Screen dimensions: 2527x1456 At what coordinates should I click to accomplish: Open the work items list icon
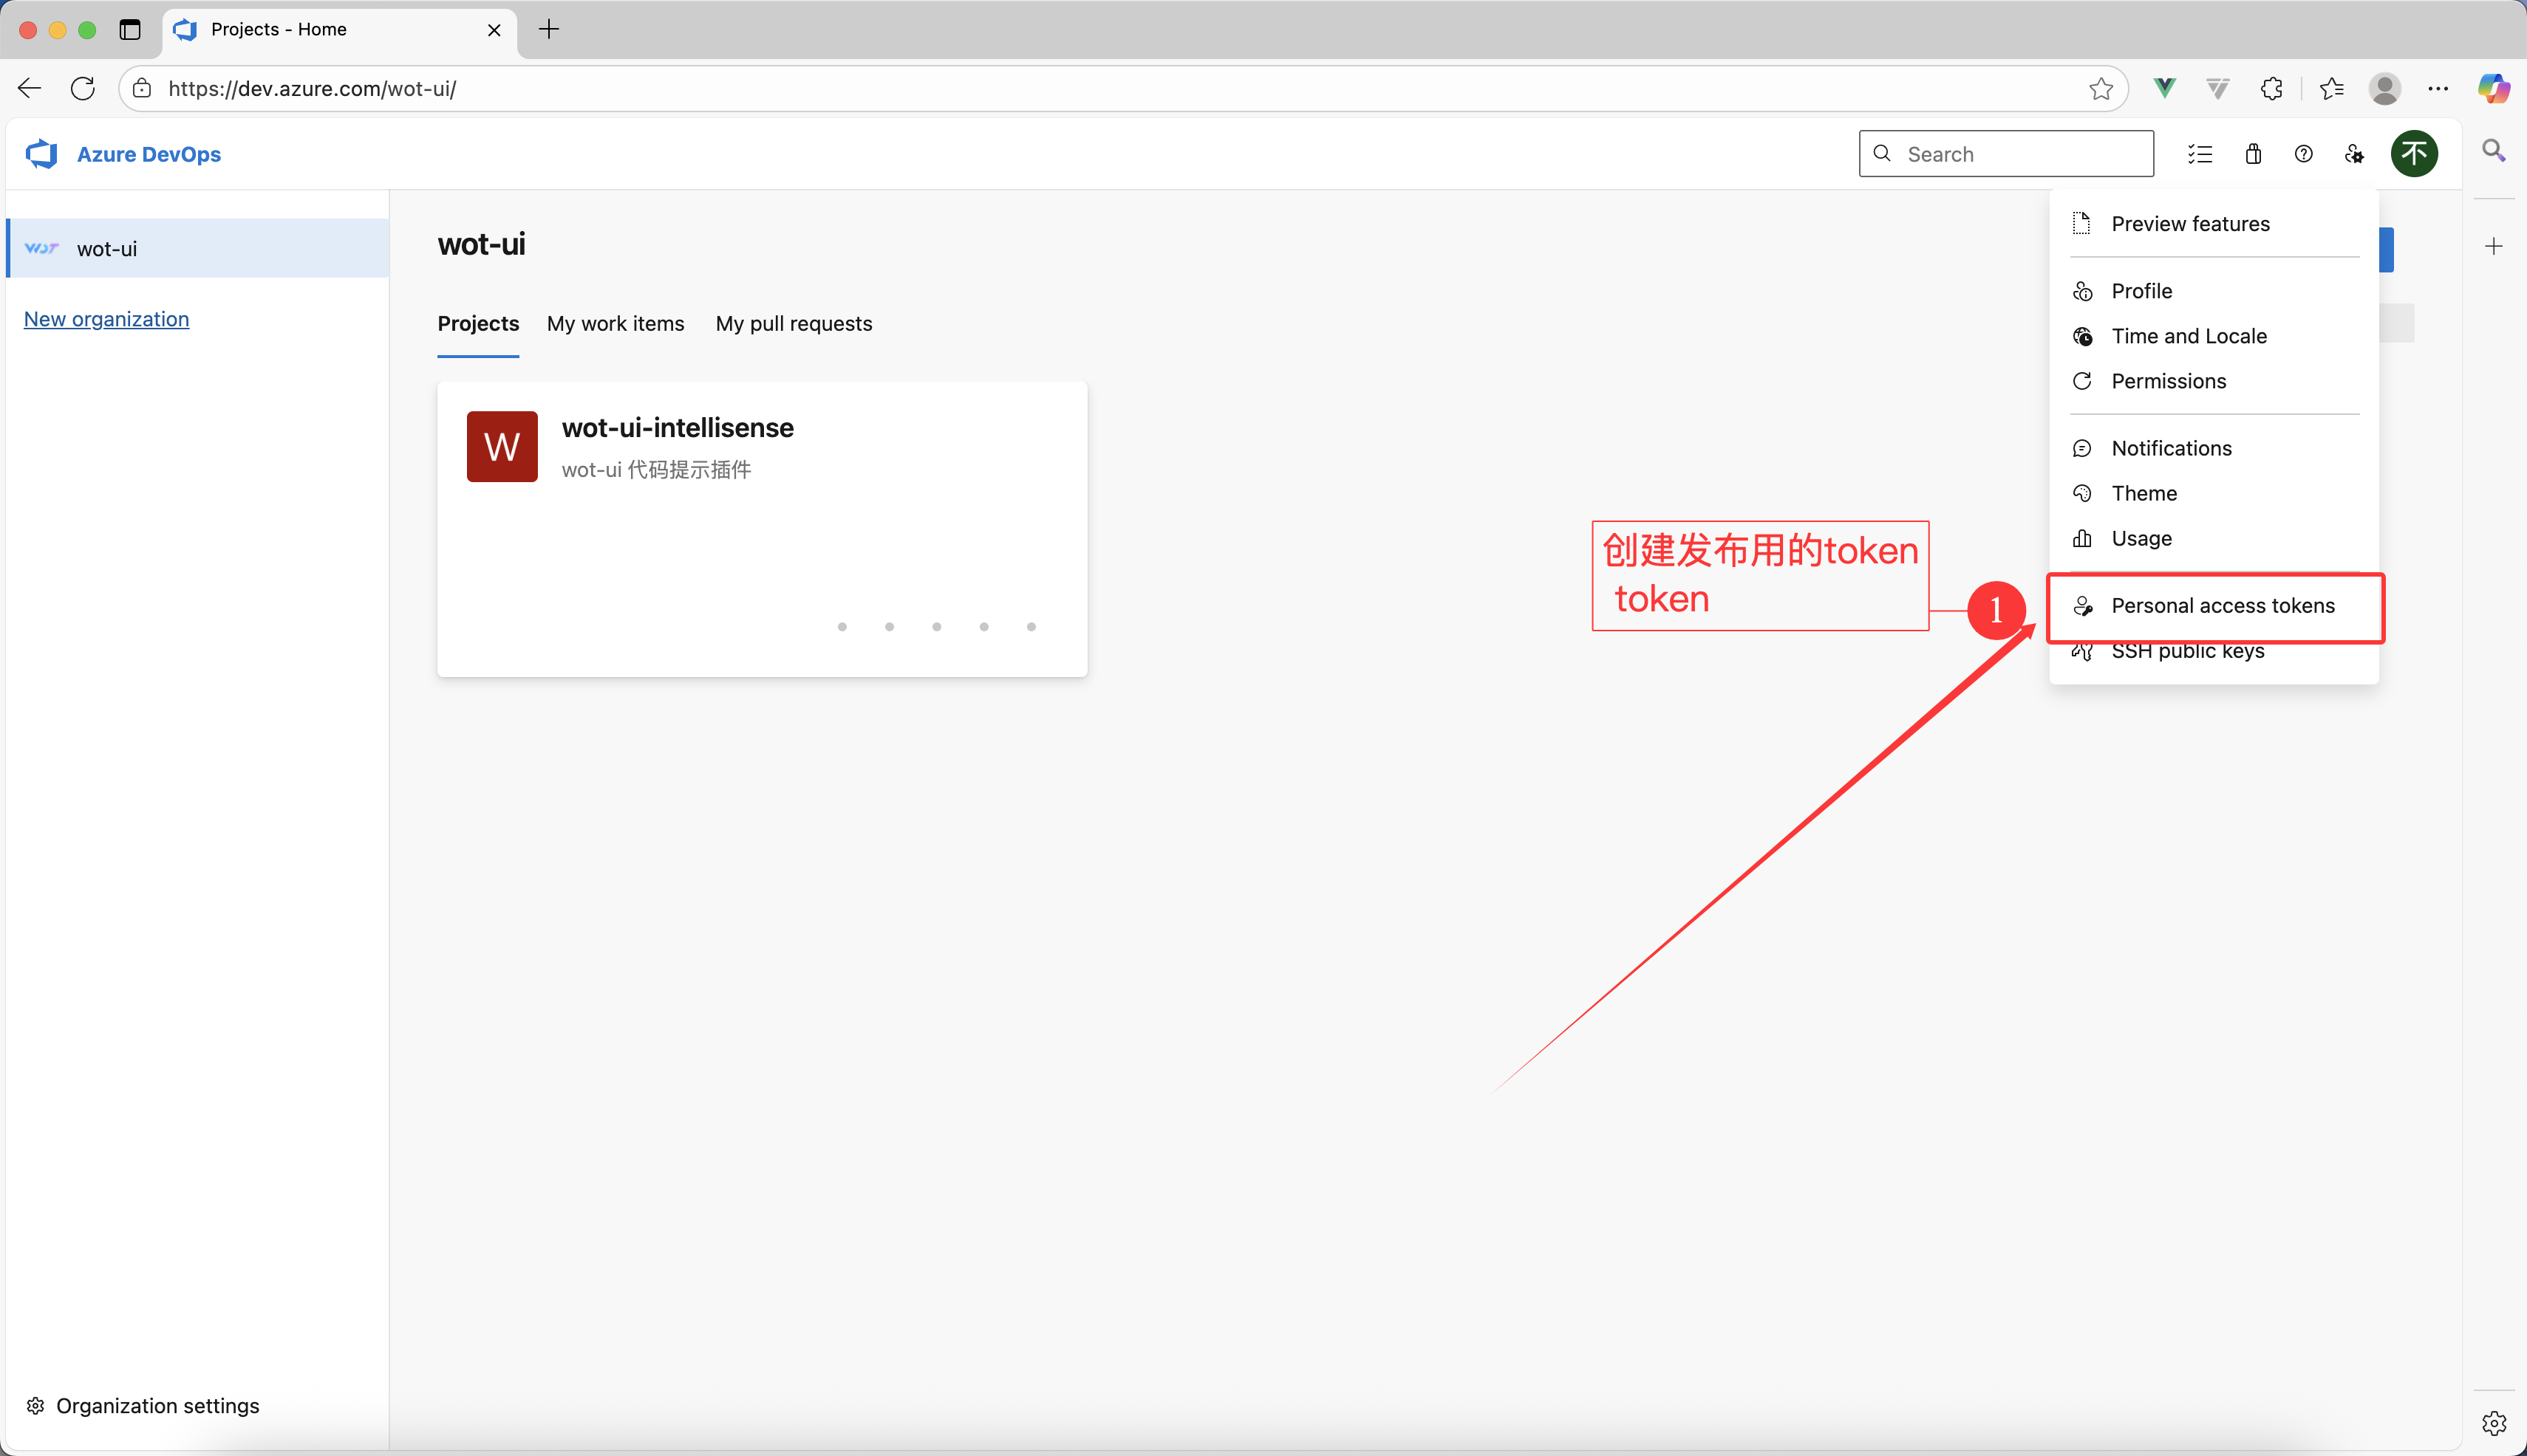pyautogui.click(x=2200, y=154)
